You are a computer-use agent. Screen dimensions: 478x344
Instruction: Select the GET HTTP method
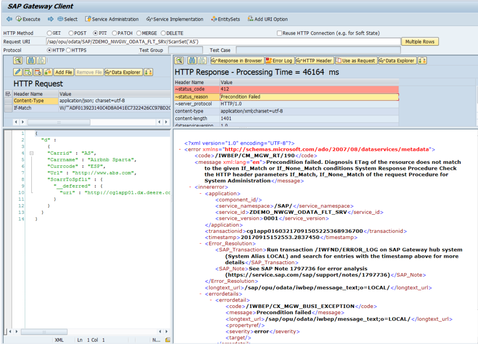pos(49,33)
